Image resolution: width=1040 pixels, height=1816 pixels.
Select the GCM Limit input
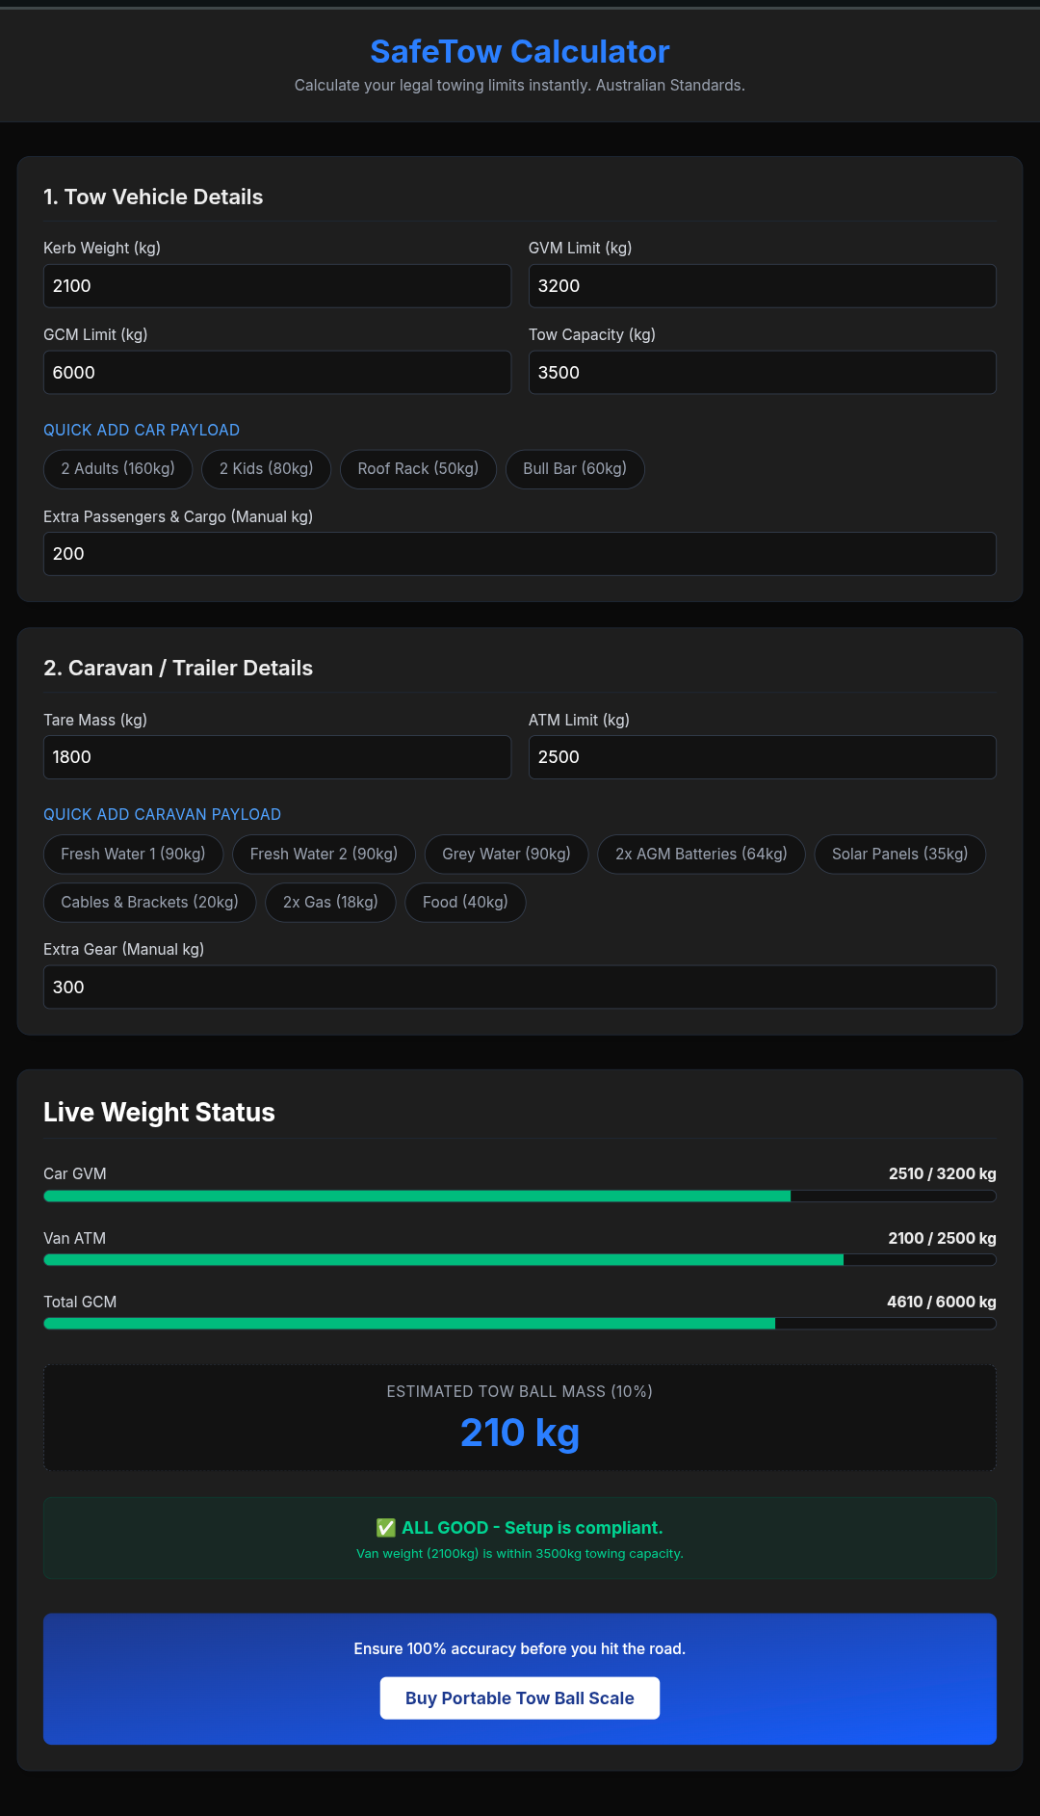277,373
